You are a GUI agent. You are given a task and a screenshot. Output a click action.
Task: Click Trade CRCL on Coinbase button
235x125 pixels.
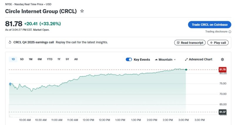[x=209, y=25]
